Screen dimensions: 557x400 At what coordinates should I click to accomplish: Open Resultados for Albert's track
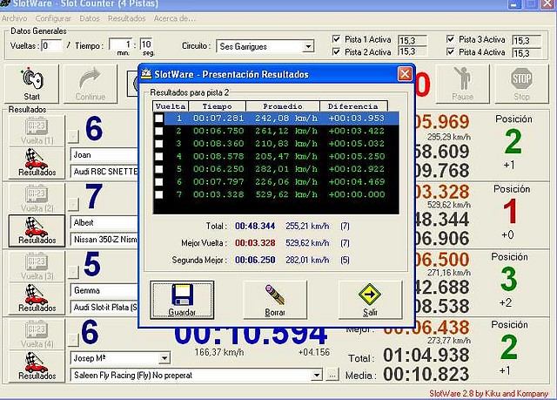(x=37, y=231)
